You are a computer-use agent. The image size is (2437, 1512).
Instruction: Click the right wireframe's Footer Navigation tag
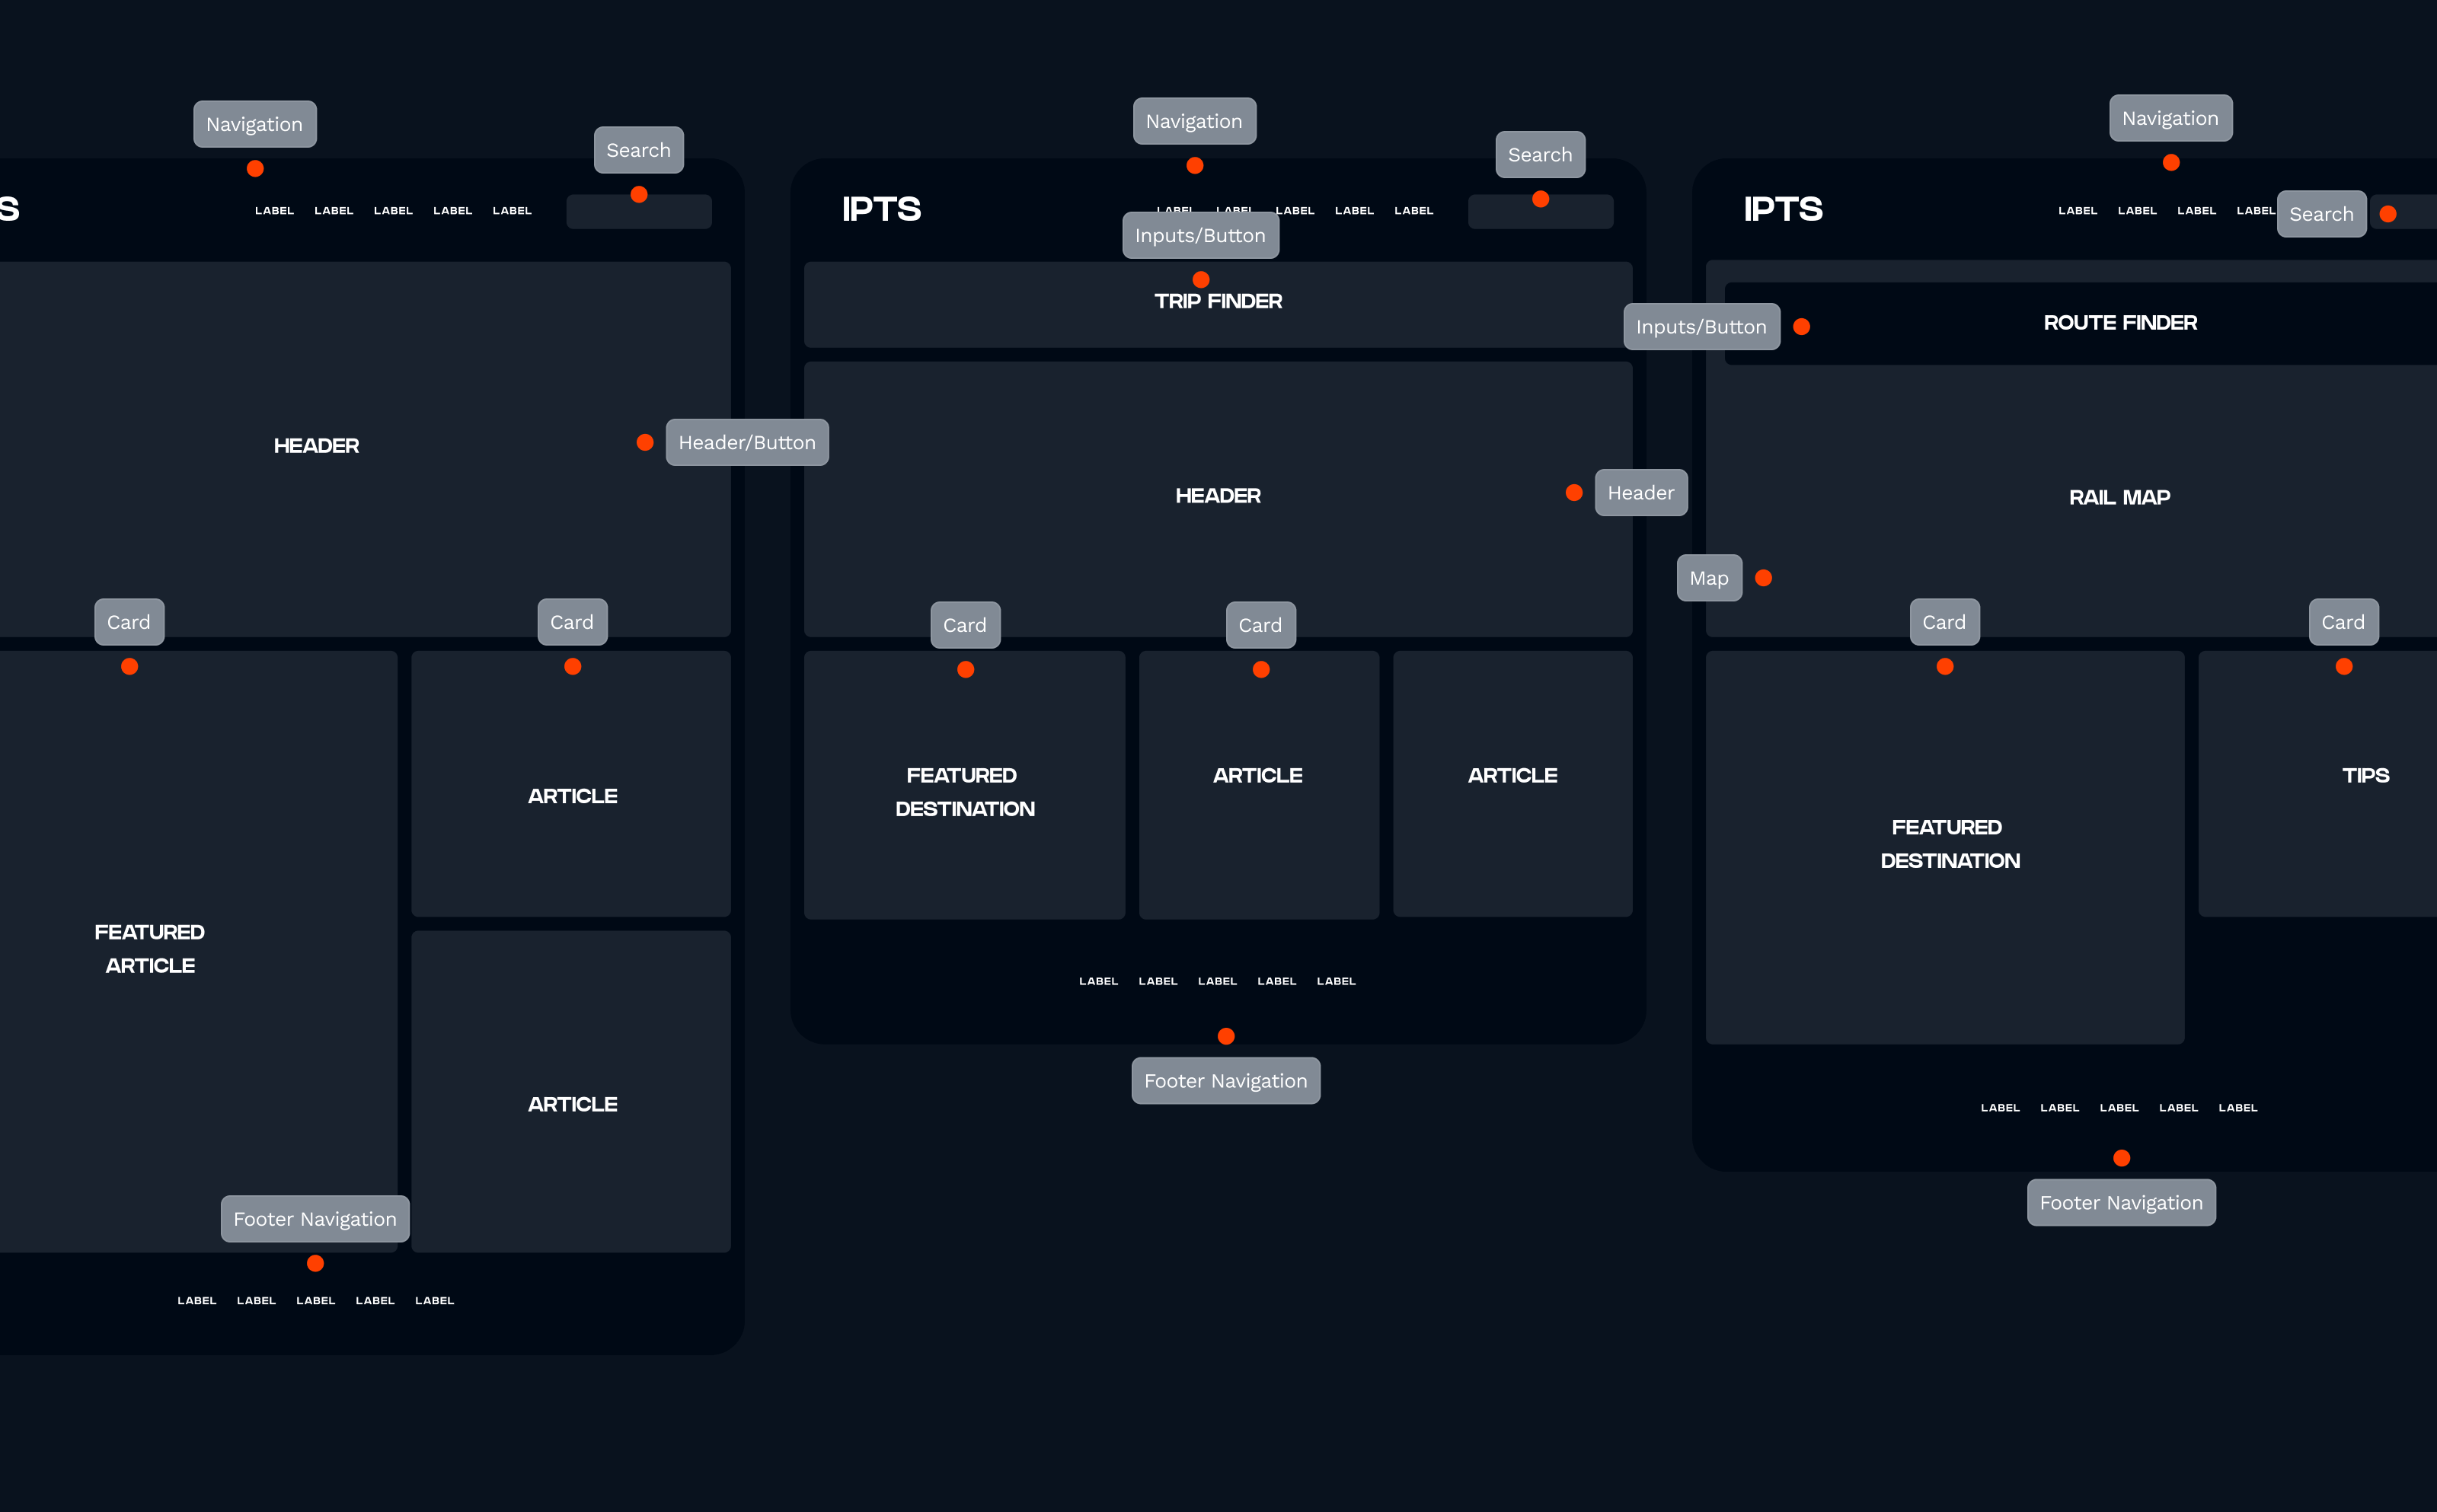pyautogui.click(x=2120, y=1202)
